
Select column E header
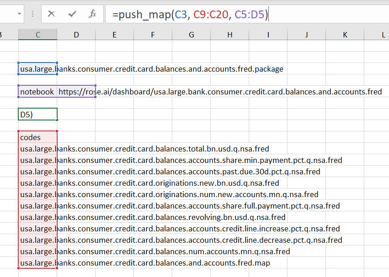(x=114, y=34)
